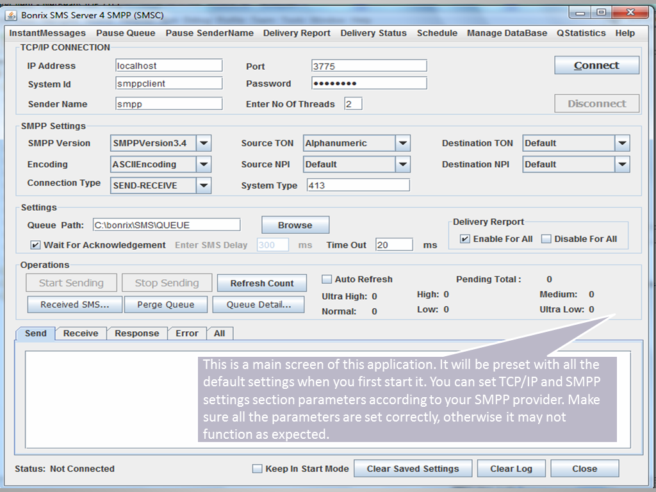Maximize the Bonrix SMS Server window
This screenshot has width=656, height=492.
(x=601, y=13)
